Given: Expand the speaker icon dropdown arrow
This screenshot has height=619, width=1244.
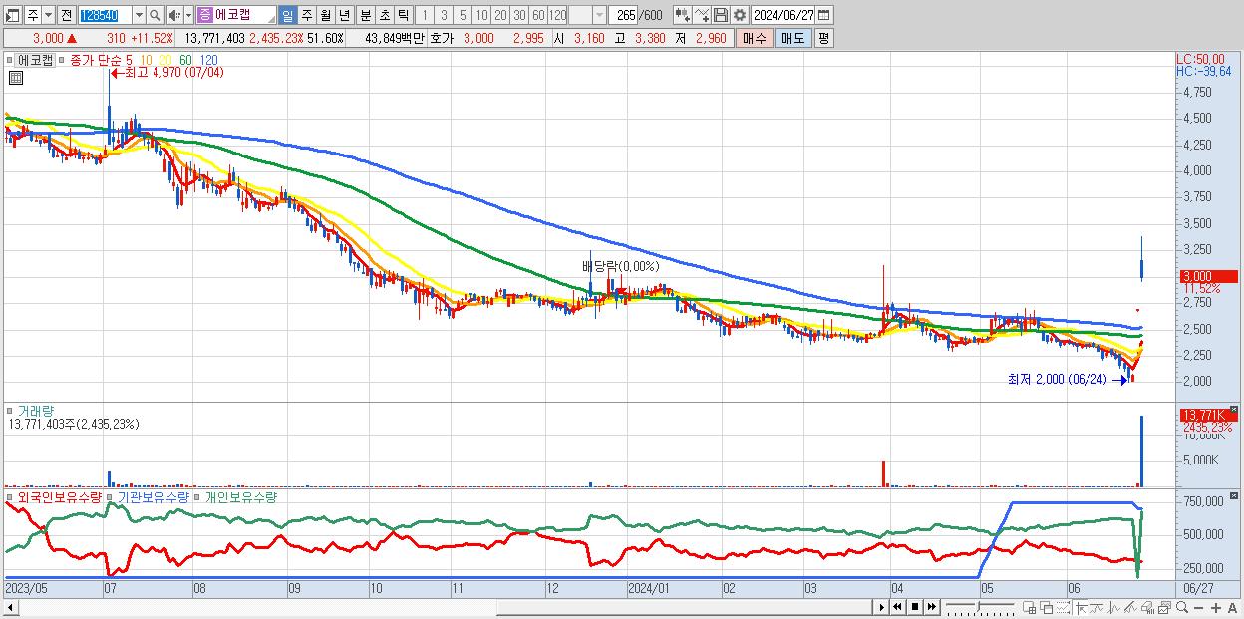Looking at the screenshot, I should point(188,15).
